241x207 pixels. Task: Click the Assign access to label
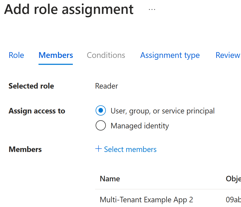tap(37, 111)
